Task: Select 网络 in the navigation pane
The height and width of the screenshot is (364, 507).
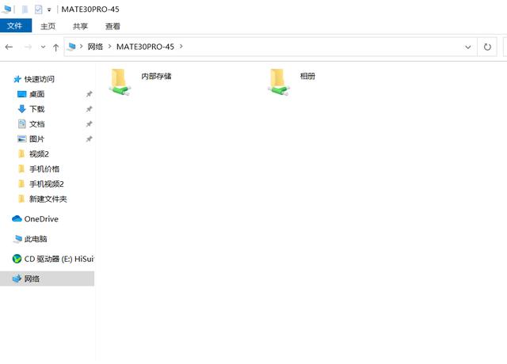Action: point(47,279)
